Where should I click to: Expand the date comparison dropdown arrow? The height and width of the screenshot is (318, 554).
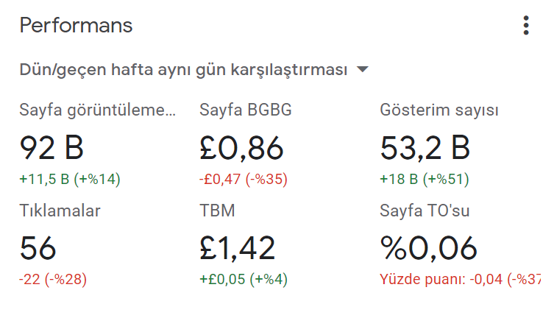363,69
